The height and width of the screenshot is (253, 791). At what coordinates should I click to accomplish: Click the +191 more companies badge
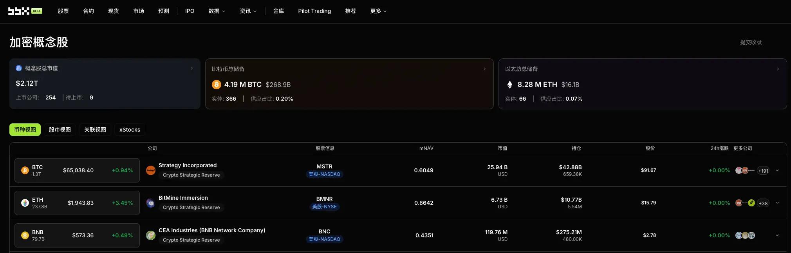click(x=763, y=170)
